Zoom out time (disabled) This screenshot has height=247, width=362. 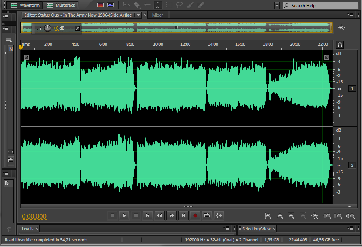(x=303, y=216)
